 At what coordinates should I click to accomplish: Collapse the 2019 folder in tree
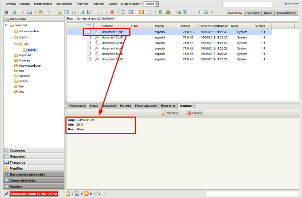pyautogui.click(x=15, y=44)
